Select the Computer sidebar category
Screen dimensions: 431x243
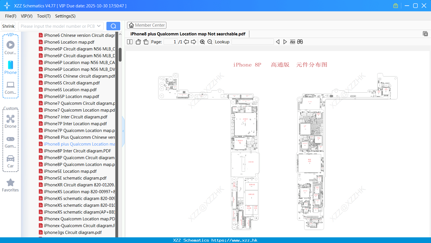[10, 88]
